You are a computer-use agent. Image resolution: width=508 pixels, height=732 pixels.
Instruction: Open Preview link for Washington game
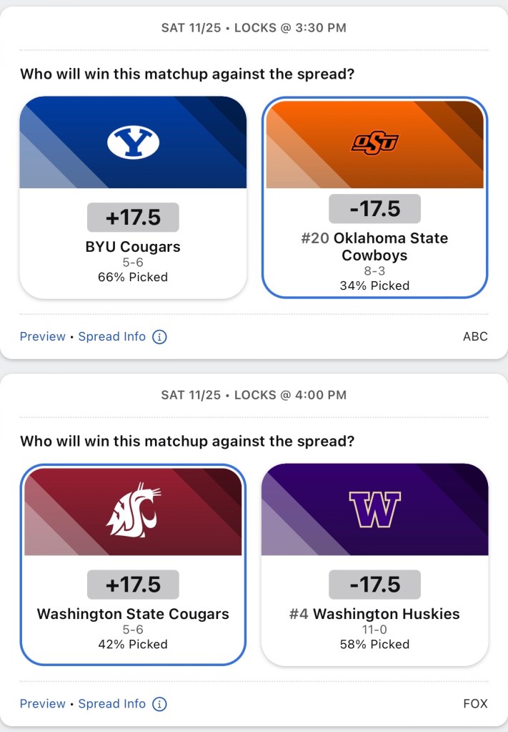click(x=42, y=704)
